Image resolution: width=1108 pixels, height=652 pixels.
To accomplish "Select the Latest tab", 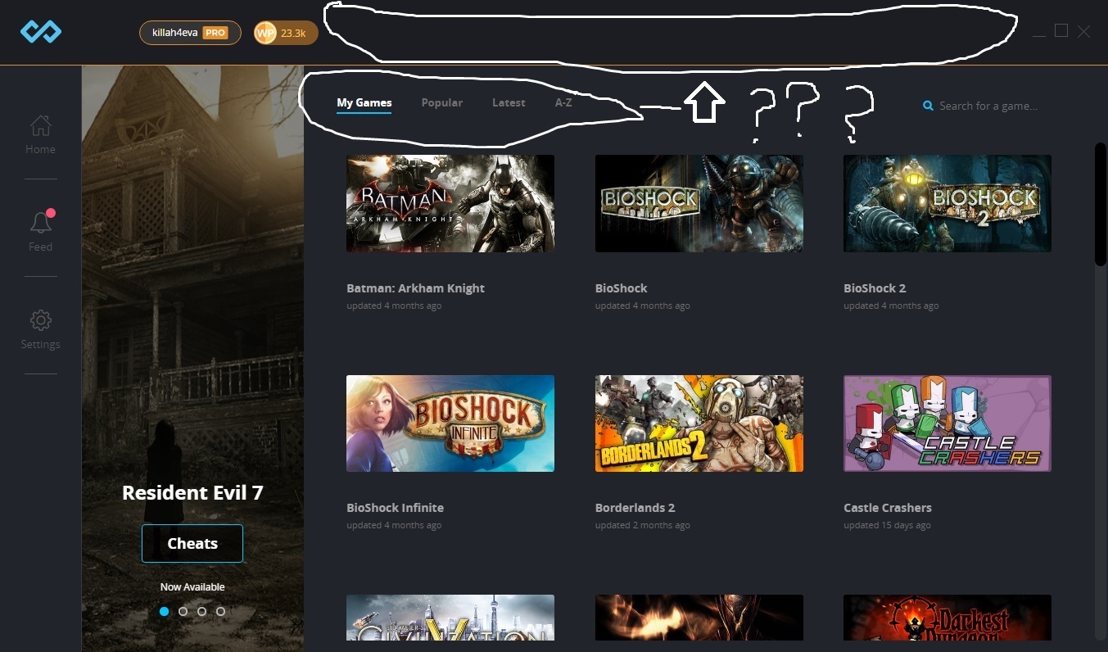I will (509, 103).
